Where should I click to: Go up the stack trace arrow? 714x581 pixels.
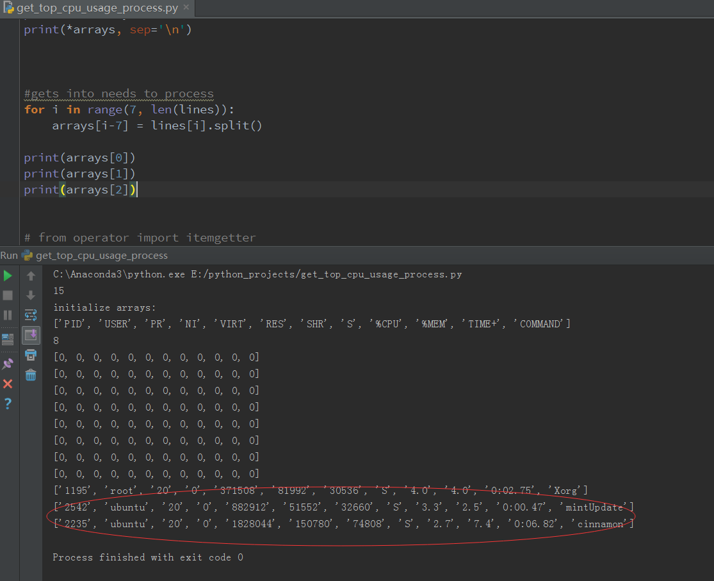click(x=31, y=275)
